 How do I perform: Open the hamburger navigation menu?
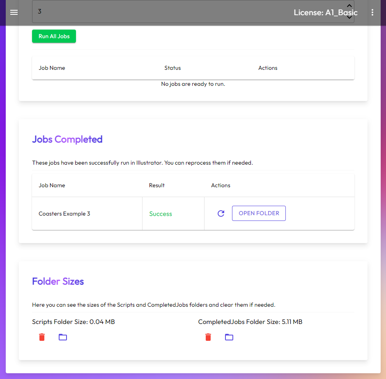point(14,12)
